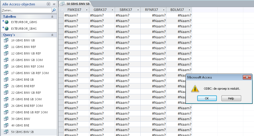Open the GBRK37 column filter dropdown
The image size is (254, 136).
point(112,10)
